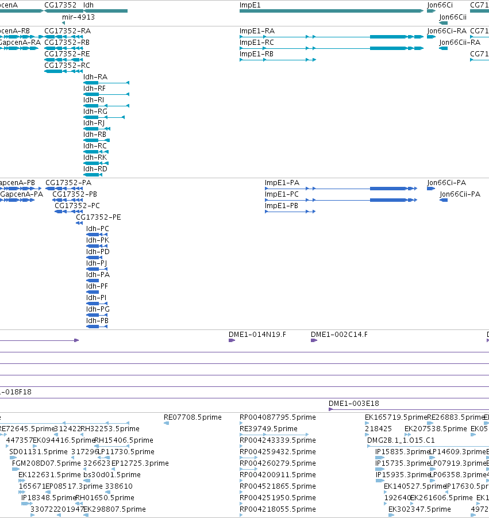Click CDS Jon66Ci-PA
489x518 pixels.
point(446,183)
